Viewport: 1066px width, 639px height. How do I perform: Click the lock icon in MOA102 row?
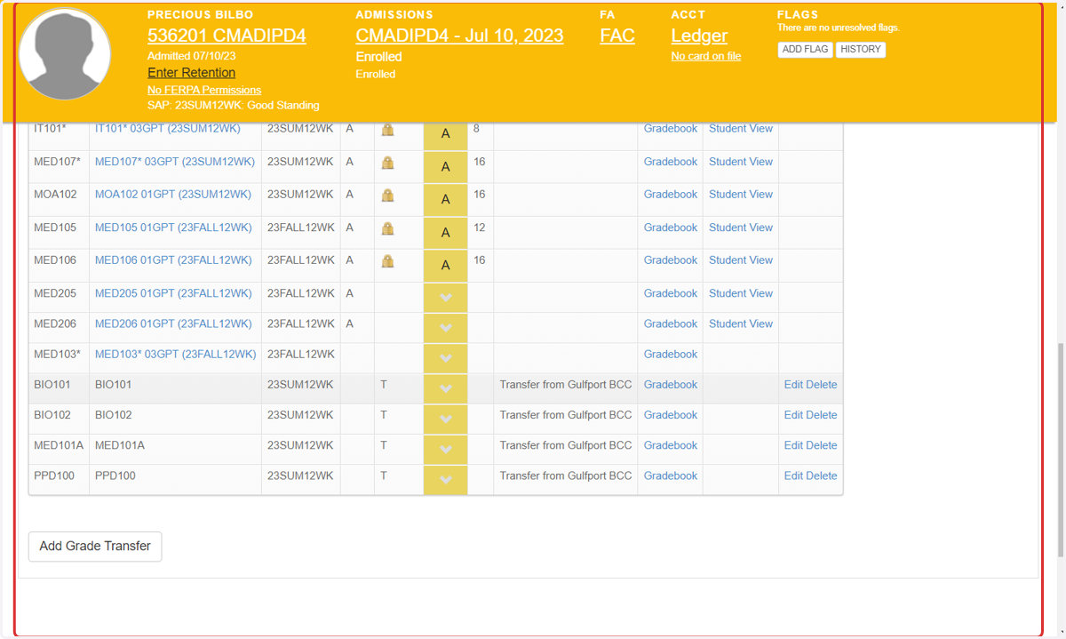point(387,196)
